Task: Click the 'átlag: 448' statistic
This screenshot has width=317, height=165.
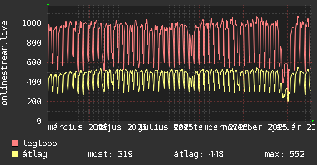Action: (199, 154)
